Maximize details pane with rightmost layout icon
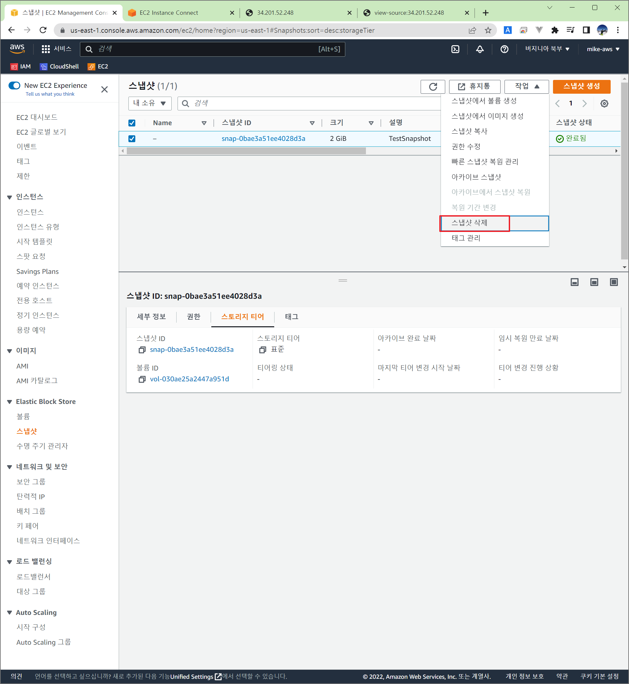The image size is (629, 684). (x=613, y=282)
